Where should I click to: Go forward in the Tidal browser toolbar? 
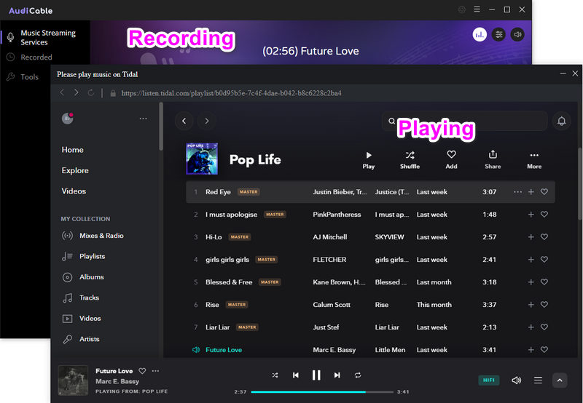[77, 92]
